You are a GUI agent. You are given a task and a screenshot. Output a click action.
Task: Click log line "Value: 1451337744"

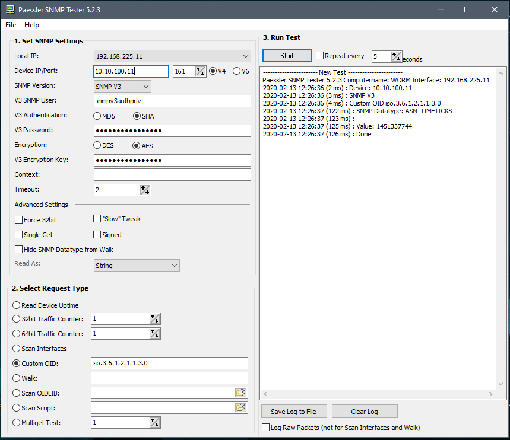coord(337,126)
